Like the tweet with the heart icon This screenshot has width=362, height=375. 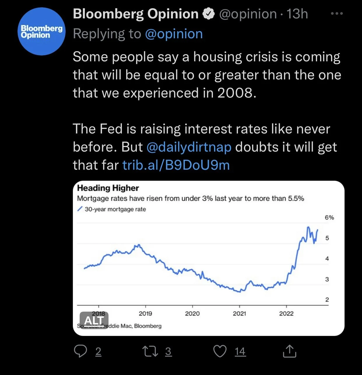[220, 351]
